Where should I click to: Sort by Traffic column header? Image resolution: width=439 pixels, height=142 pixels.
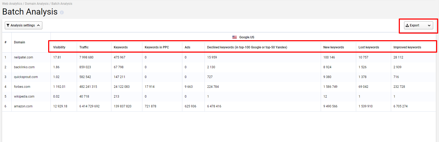[x=84, y=47]
